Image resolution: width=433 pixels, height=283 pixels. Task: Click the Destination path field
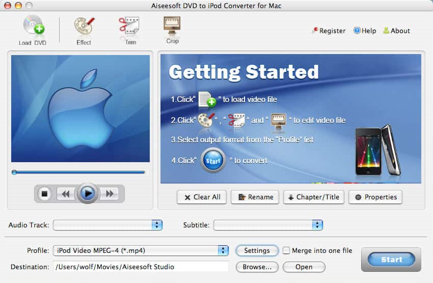[x=141, y=267]
